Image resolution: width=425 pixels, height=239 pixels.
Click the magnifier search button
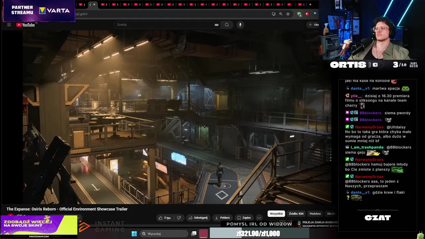point(227,25)
